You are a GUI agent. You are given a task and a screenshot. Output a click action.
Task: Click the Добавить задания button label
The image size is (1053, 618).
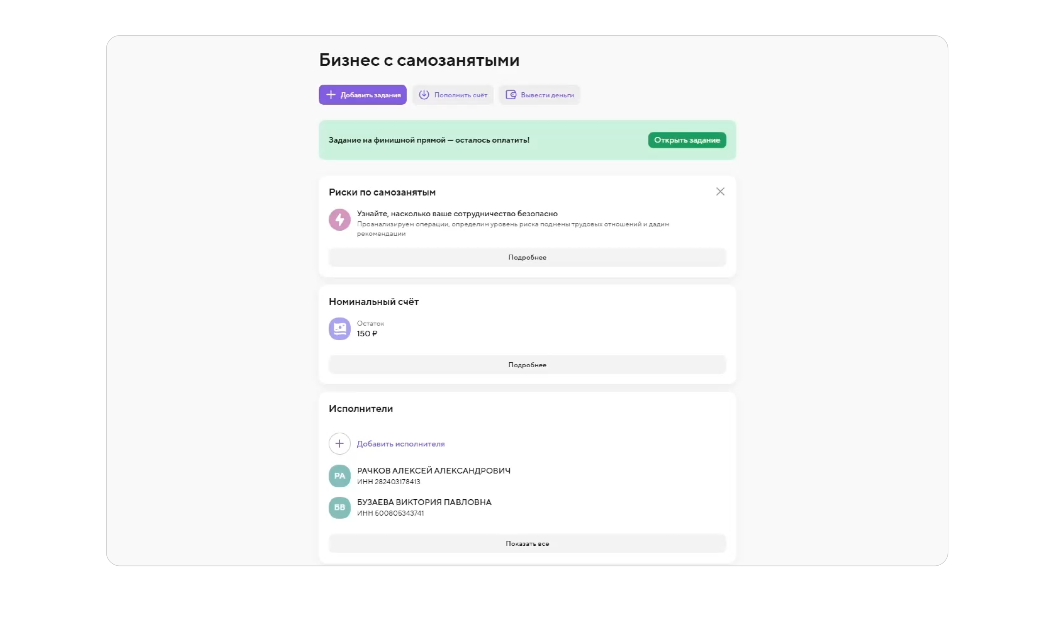pyautogui.click(x=370, y=96)
